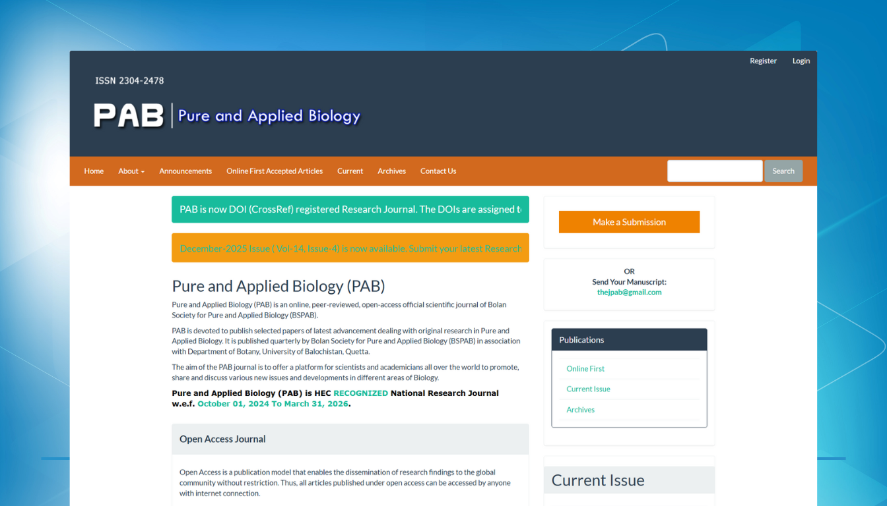Open the Announcements page

185,171
